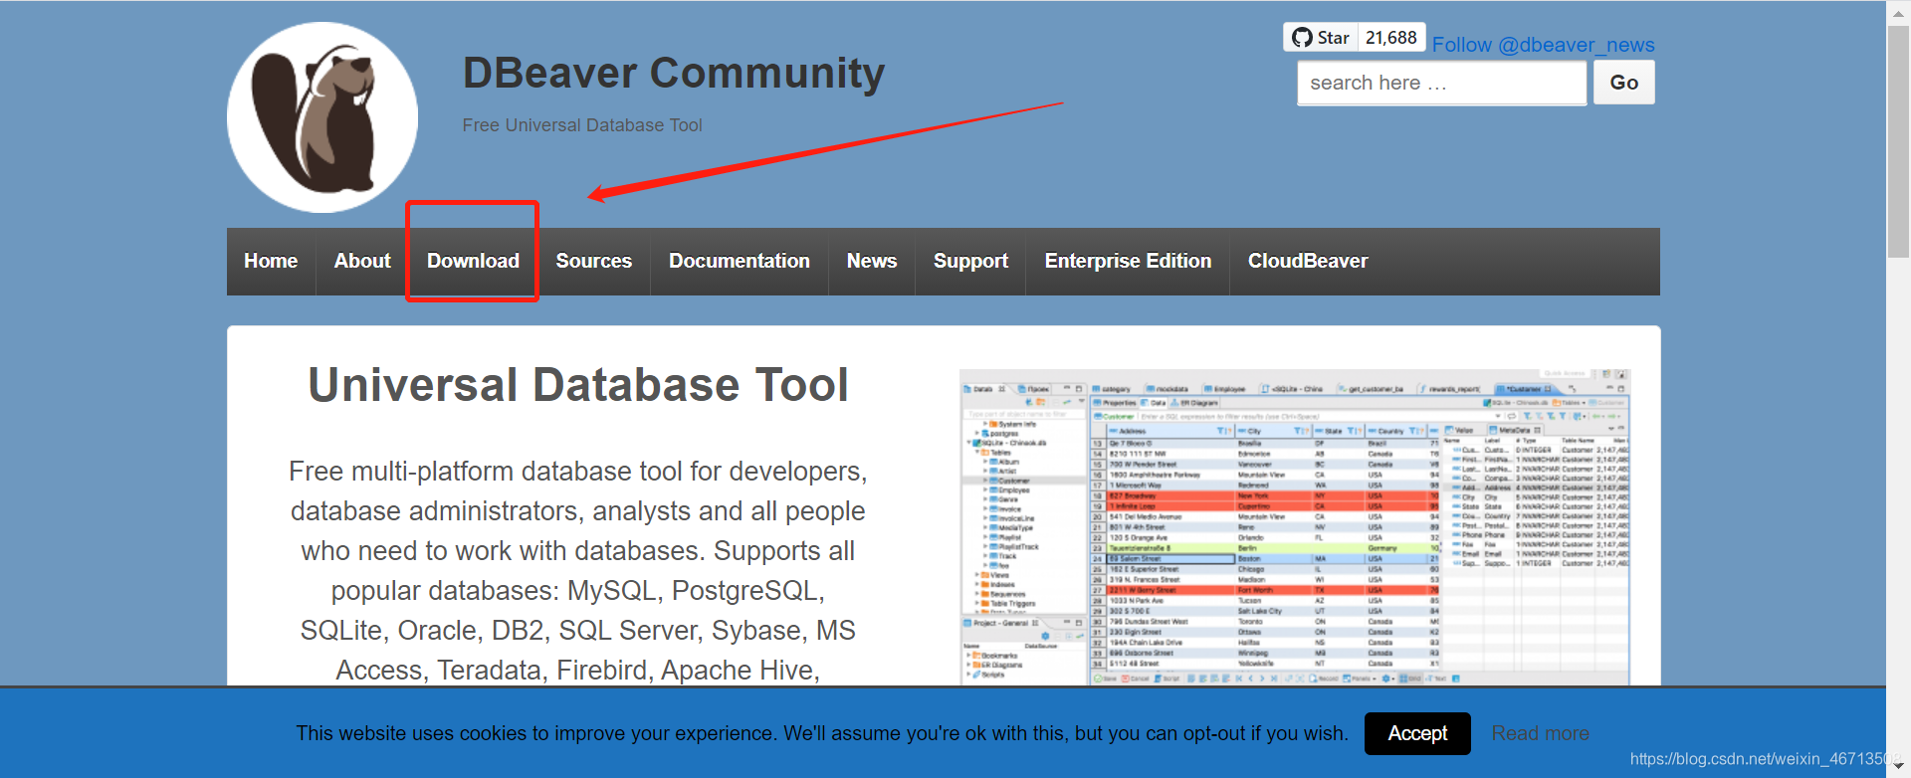Open the Support menu item

[970, 261]
